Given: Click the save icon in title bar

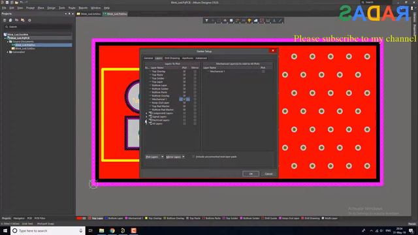Looking at the screenshot, I should [7, 3].
